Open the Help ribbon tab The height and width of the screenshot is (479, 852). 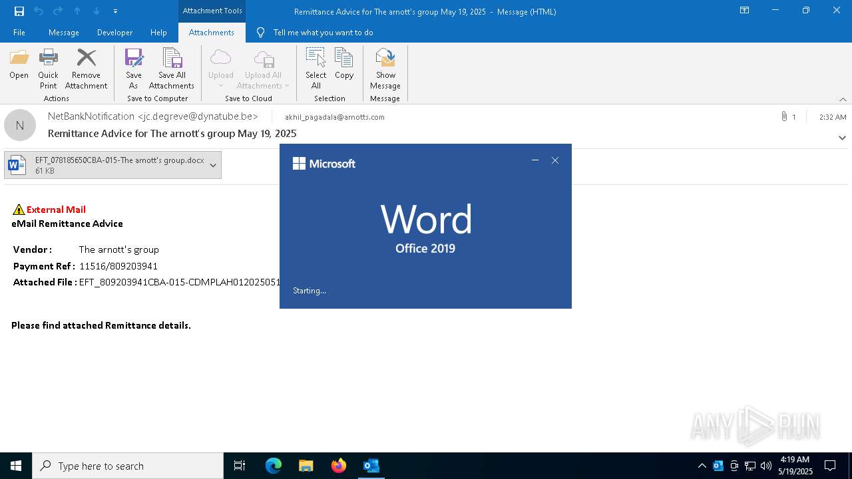pyautogui.click(x=158, y=33)
